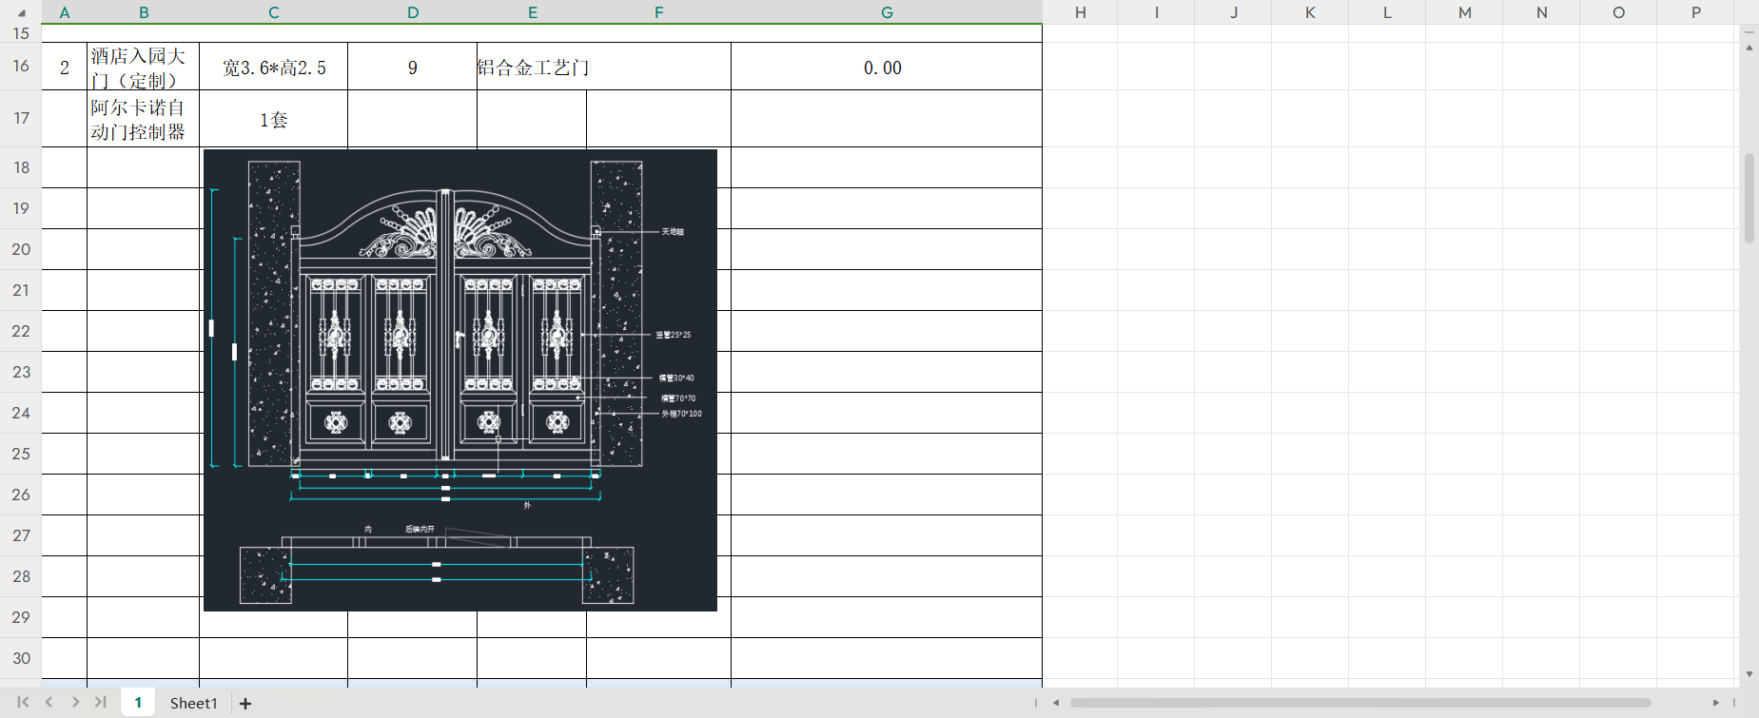The height and width of the screenshot is (718, 1759).
Task: Select row 17 header
Action: (21, 119)
